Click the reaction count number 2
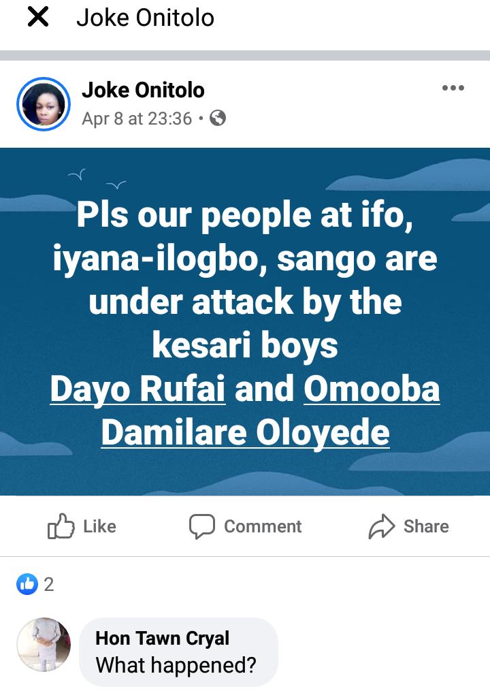 tap(49, 584)
